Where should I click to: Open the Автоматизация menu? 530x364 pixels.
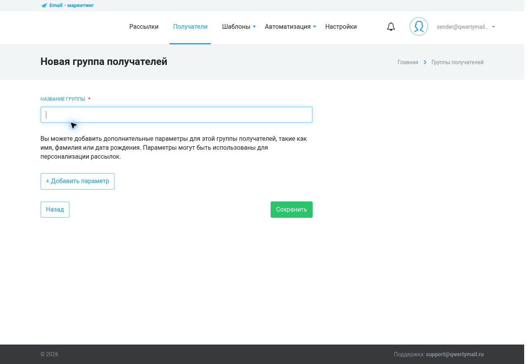[288, 27]
